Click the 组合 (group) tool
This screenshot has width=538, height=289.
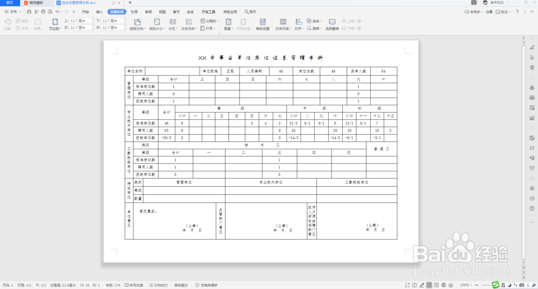(314, 21)
